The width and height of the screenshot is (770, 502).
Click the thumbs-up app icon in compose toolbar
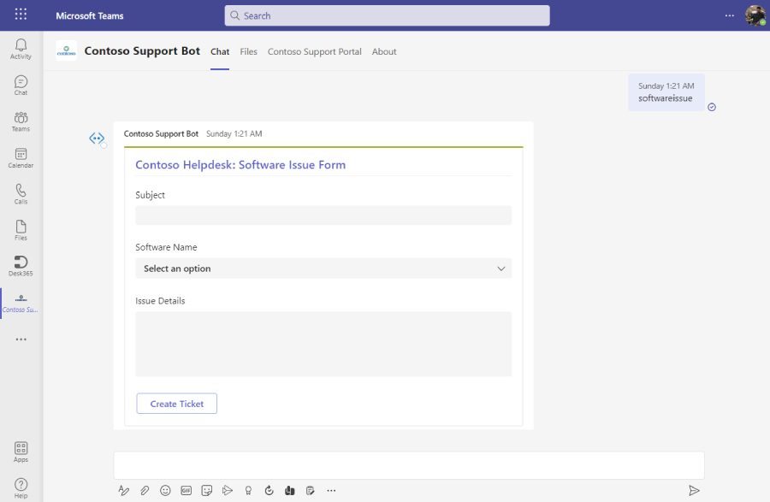(290, 490)
